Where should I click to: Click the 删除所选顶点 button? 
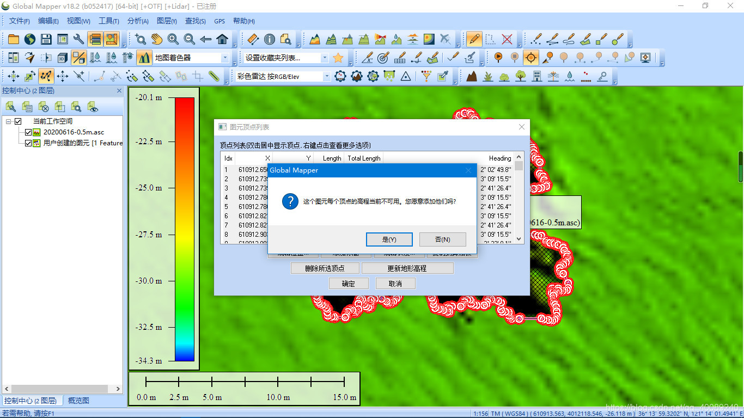click(325, 268)
